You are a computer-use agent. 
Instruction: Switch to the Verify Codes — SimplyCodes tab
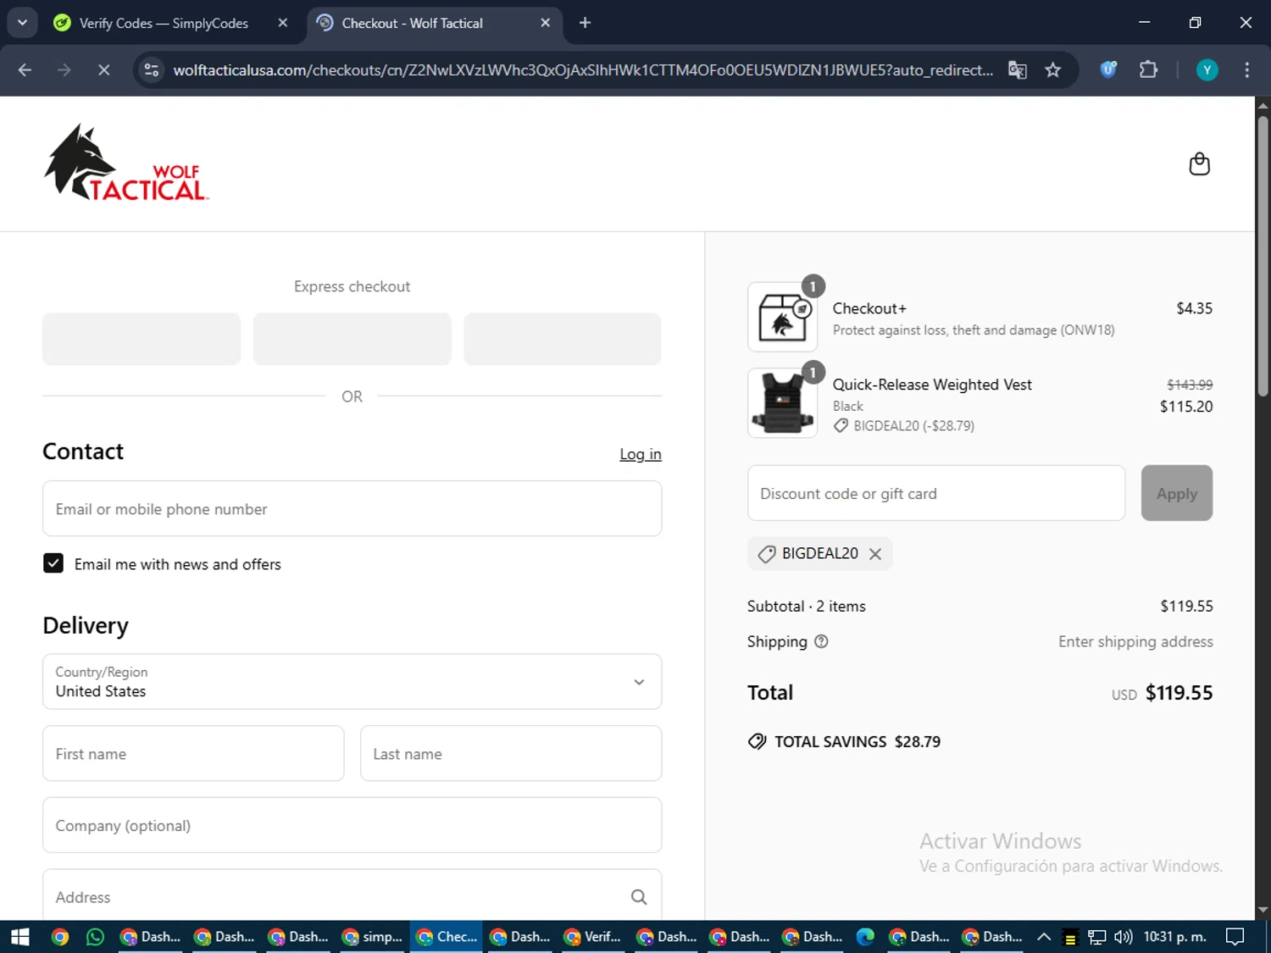click(x=164, y=23)
